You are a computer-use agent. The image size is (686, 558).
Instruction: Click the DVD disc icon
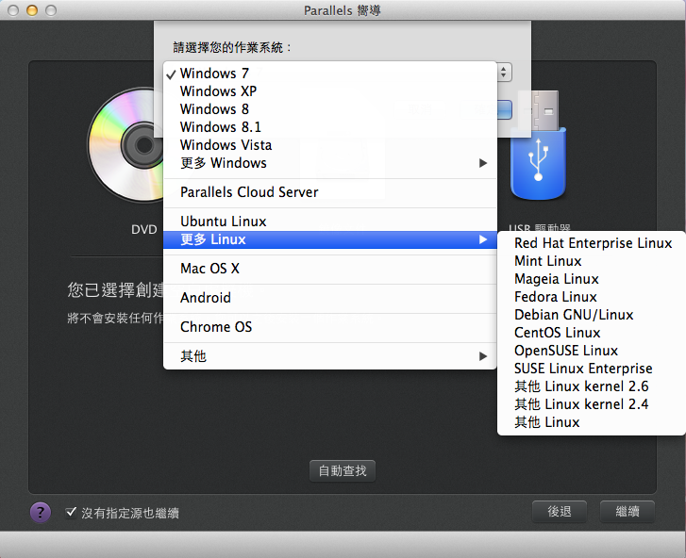[x=126, y=145]
